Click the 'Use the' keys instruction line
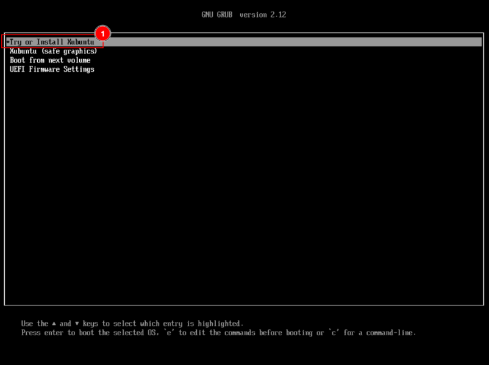The width and height of the screenshot is (489, 365). (x=34, y=324)
